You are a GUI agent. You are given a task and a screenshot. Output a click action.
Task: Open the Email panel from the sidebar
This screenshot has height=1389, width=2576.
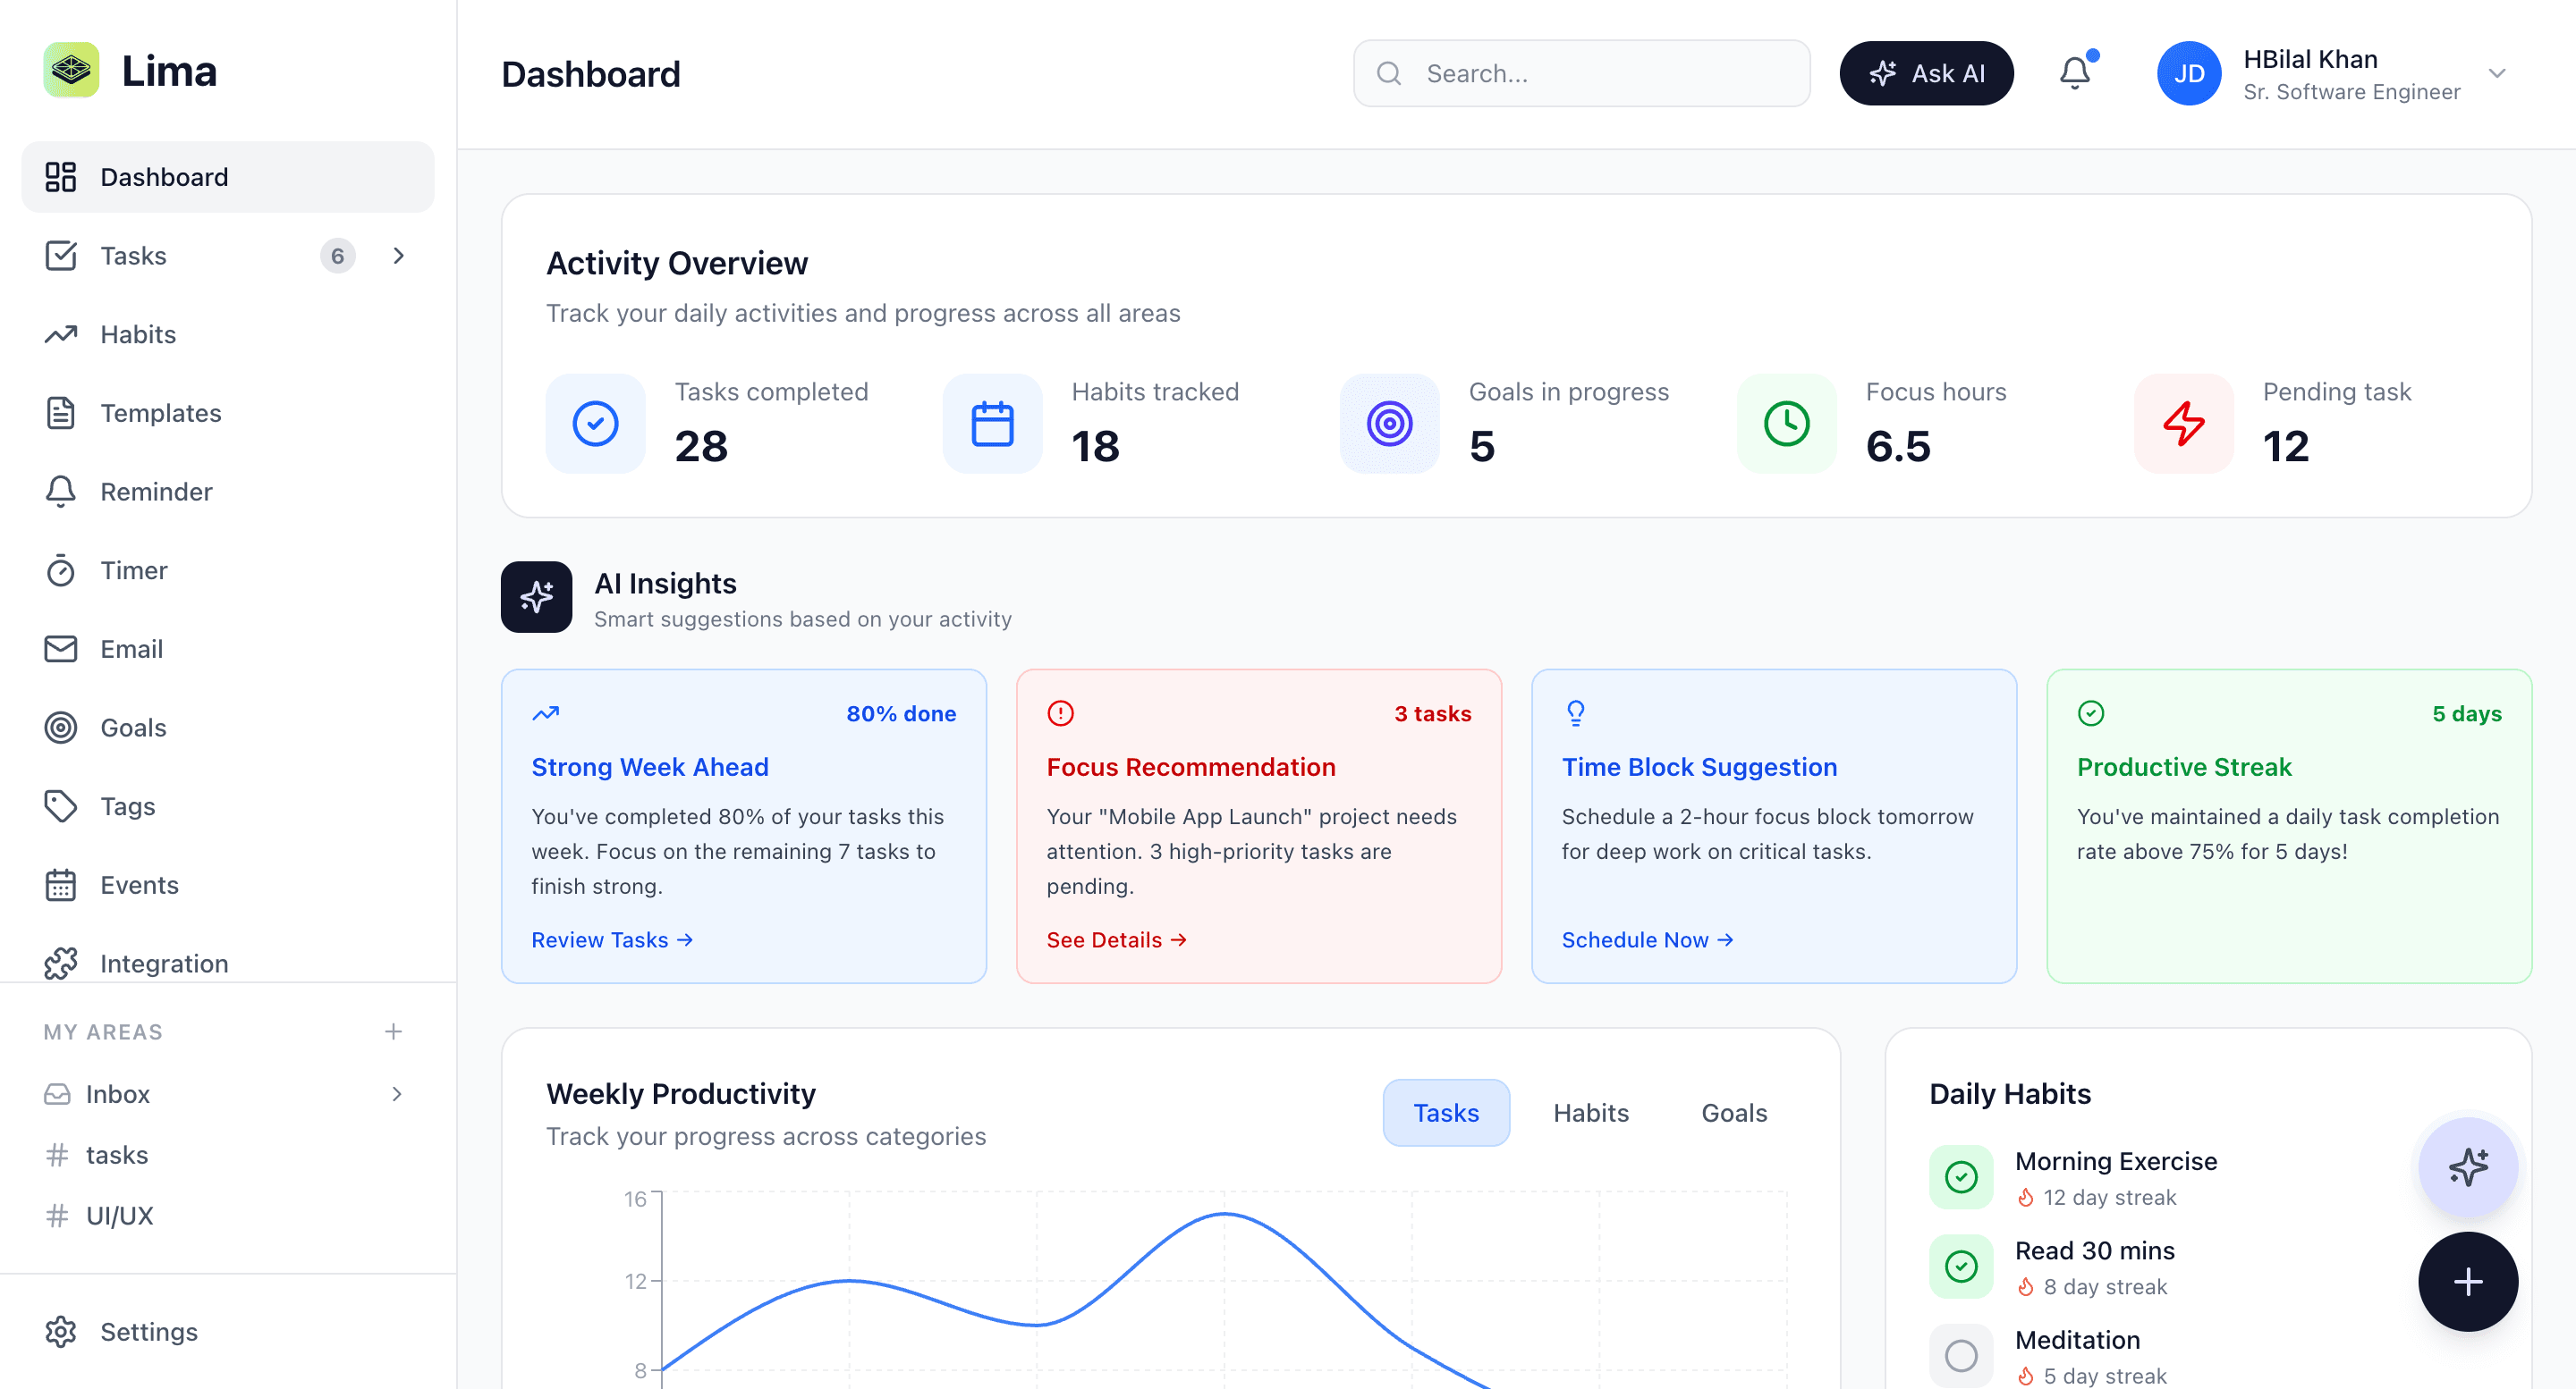[x=131, y=649]
